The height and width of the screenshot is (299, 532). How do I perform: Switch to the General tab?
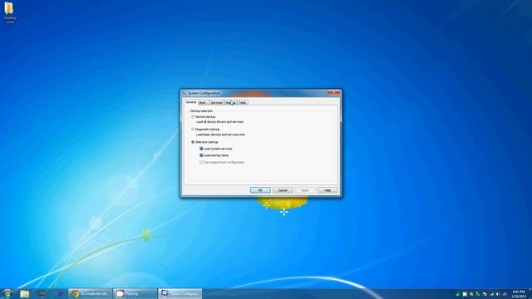pyautogui.click(x=190, y=102)
